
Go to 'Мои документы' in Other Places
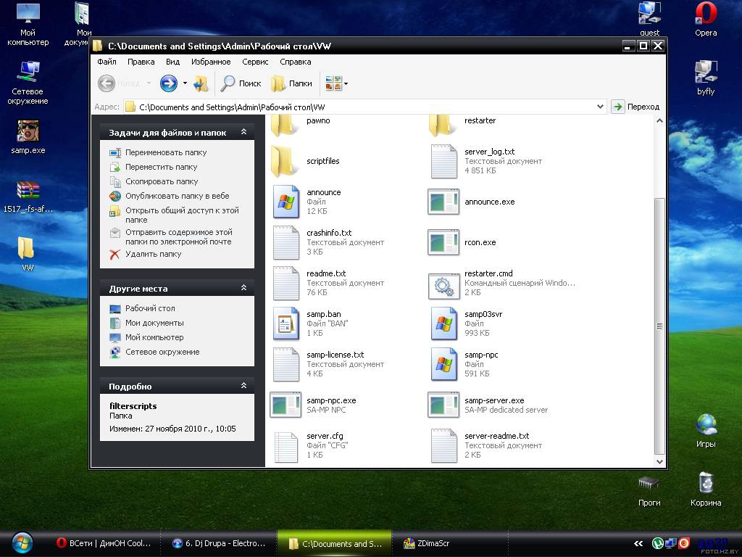[154, 323]
